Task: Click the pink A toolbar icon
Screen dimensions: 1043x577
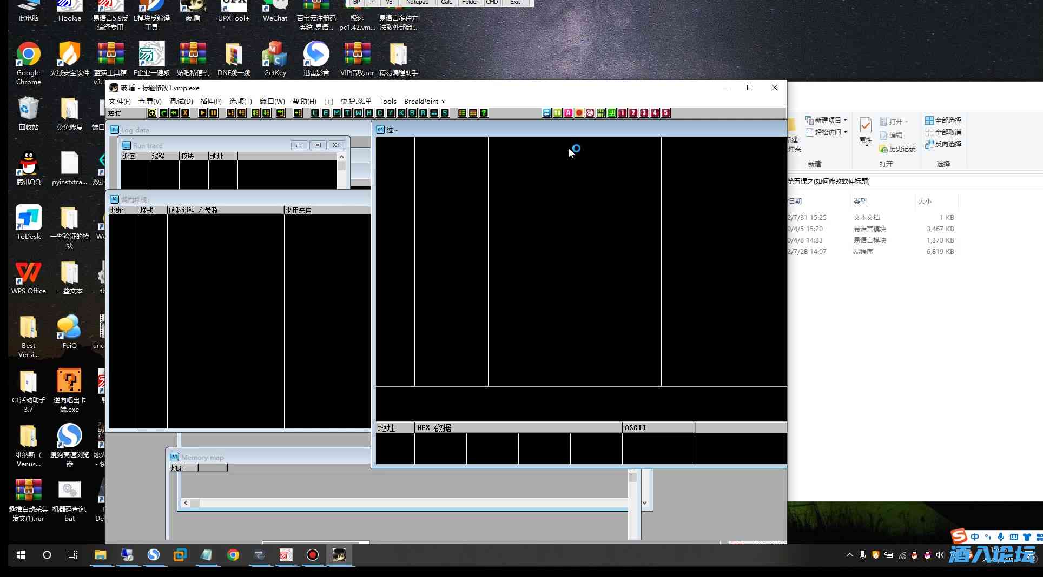Action: click(568, 113)
